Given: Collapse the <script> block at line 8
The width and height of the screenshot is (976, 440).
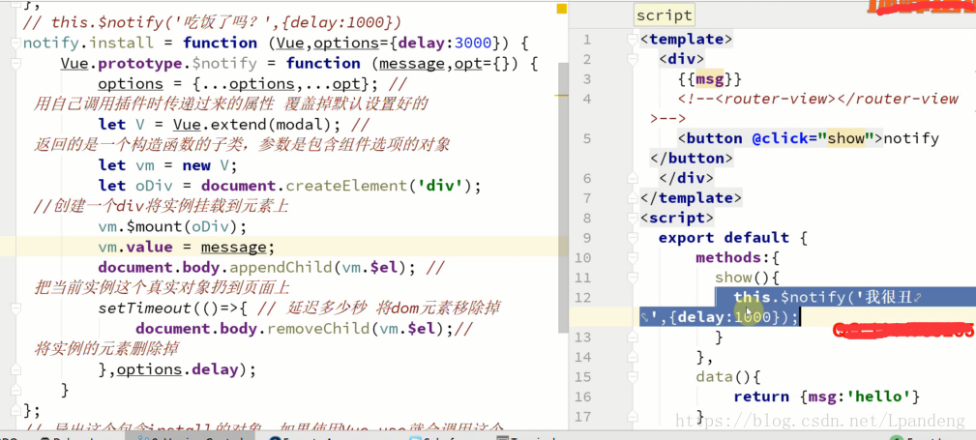Looking at the screenshot, I should pyautogui.click(x=633, y=218).
